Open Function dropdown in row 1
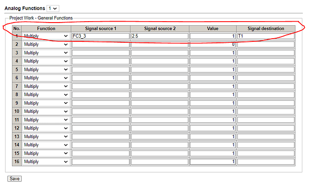This screenshot has width=318, height=190. [46, 36]
